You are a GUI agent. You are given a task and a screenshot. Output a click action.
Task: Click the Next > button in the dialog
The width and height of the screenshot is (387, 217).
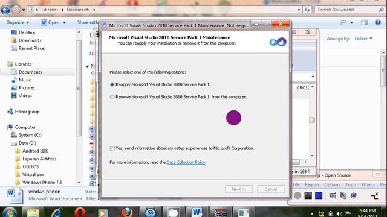pyautogui.click(x=239, y=189)
